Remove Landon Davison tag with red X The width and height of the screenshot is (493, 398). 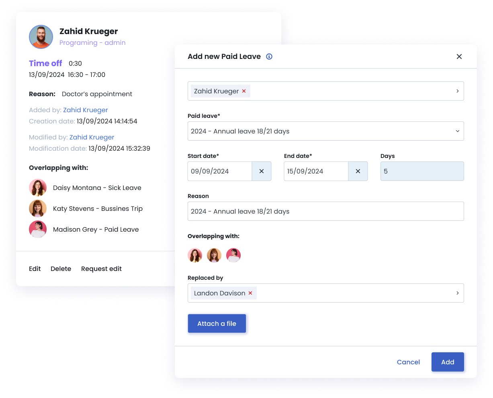(250, 293)
